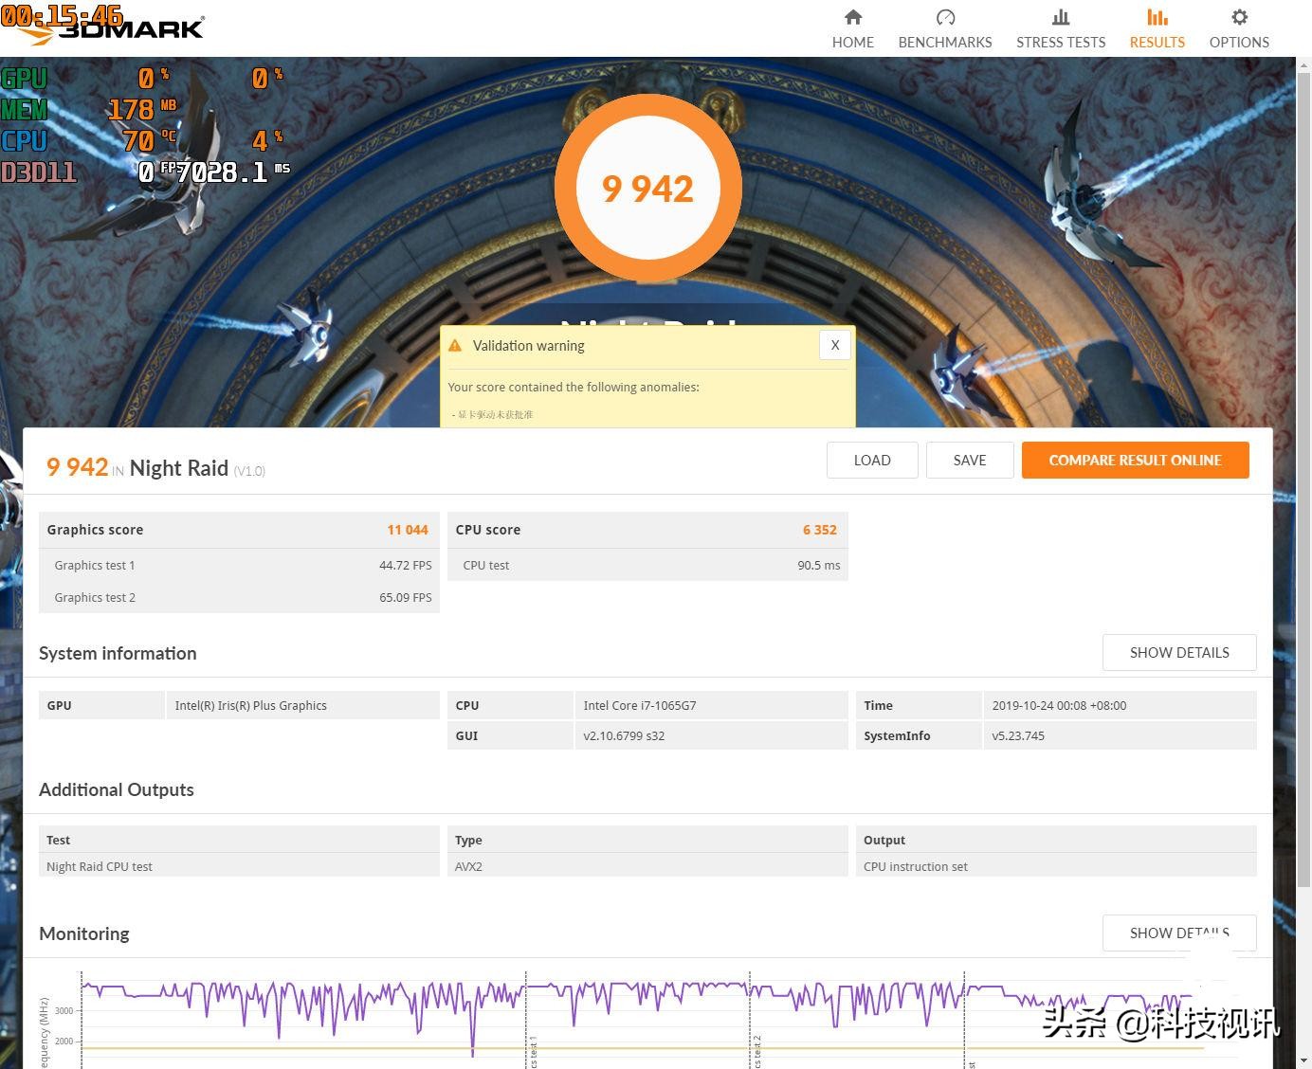Click the scroll-down arrow at bottom right
1312x1069 pixels.
(1305, 1060)
